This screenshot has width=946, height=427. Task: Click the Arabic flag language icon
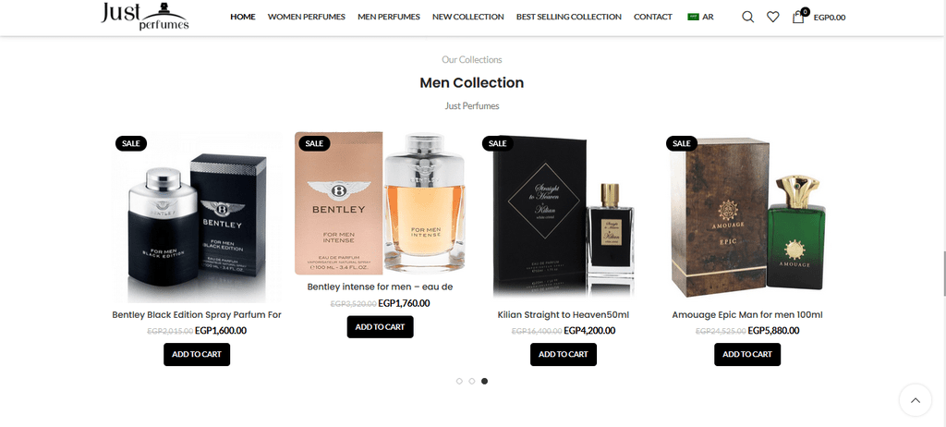point(693,17)
